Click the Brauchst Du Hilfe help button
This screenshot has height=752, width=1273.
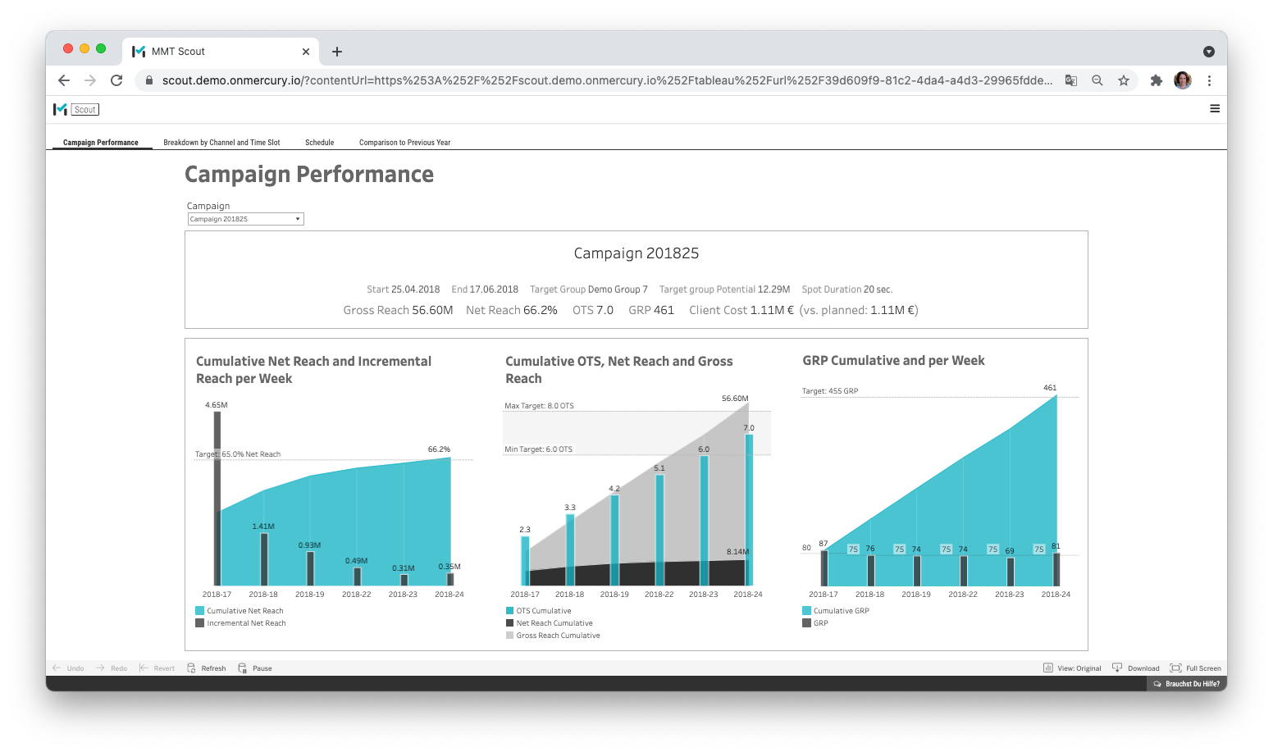1187,683
